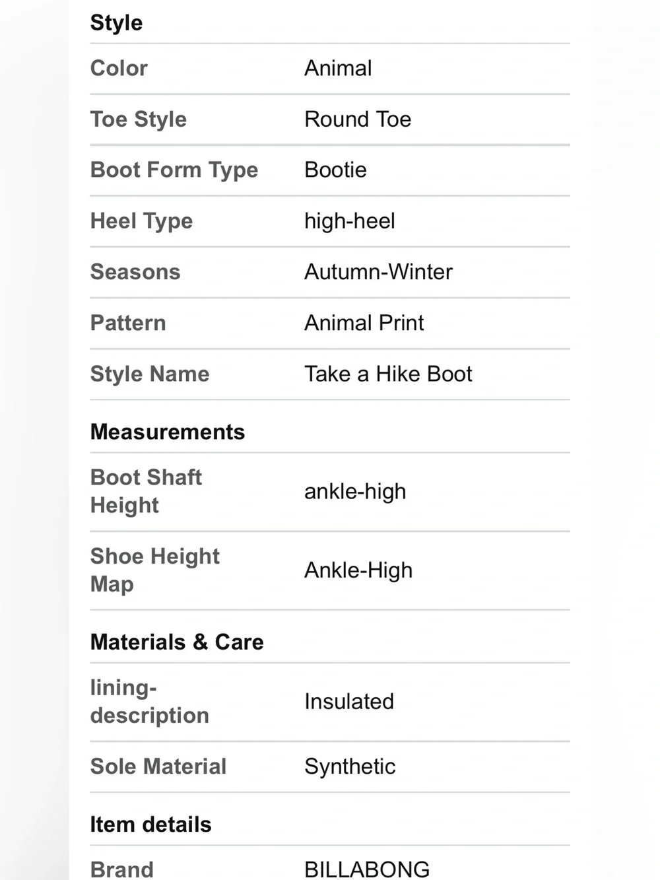Image resolution: width=660 pixels, height=880 pixels.
Task: Click the Style section heading
Action: 116,23
